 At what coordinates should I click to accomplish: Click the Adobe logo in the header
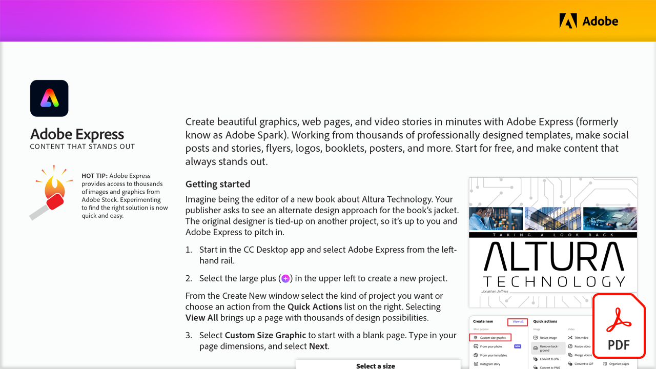click(588, 21)
